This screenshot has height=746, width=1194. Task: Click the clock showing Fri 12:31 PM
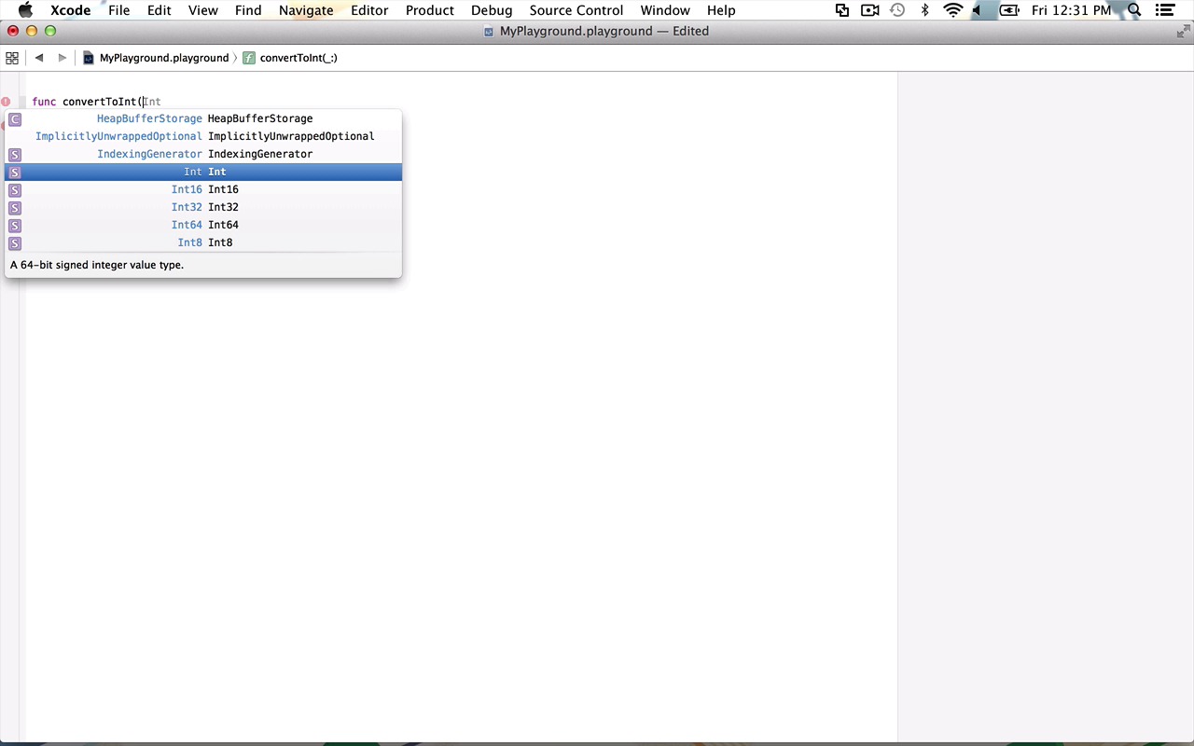click(x=1072, y=10)
